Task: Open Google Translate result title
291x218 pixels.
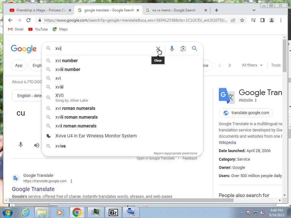Action: pyautogui.click(x=33, y=189)
